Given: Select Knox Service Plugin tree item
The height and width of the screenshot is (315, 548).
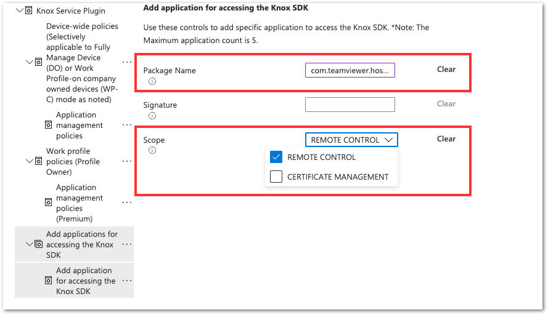Looking at the screenshot, I should click(71, 11).
